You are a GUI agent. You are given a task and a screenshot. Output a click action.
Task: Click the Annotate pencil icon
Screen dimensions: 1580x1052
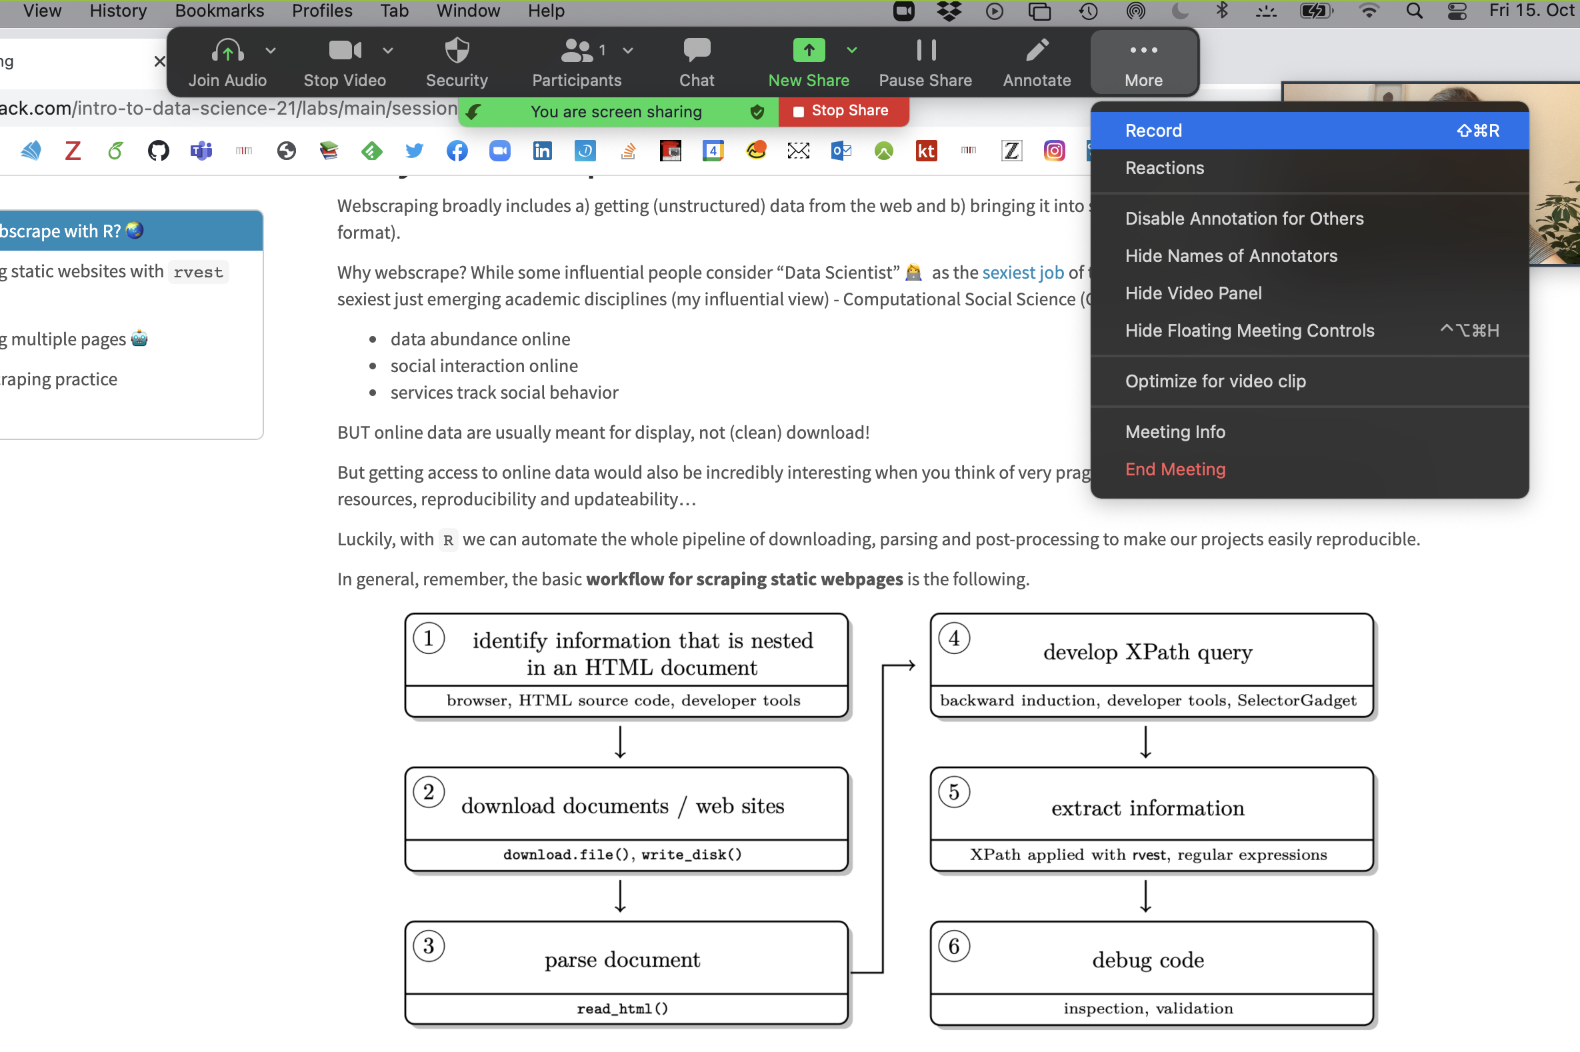(1037, 51)
